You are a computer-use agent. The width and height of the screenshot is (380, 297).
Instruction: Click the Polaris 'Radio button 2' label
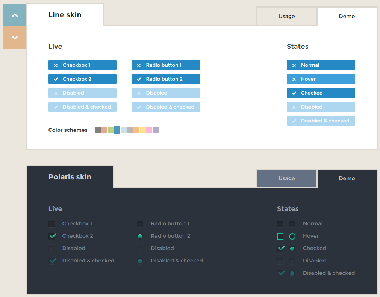tap(170, 236)
